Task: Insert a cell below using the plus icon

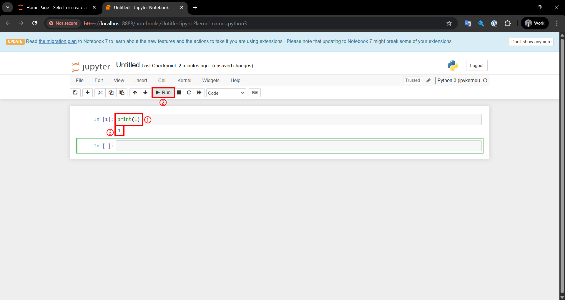Action: (x=87, y=93)
